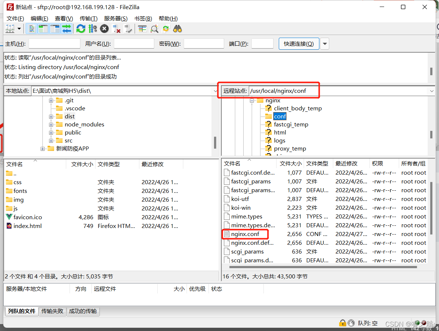This screenshot has width=439, height=331.
Task: Open the 帮助(H) menu
Action: tap(168, 19)
